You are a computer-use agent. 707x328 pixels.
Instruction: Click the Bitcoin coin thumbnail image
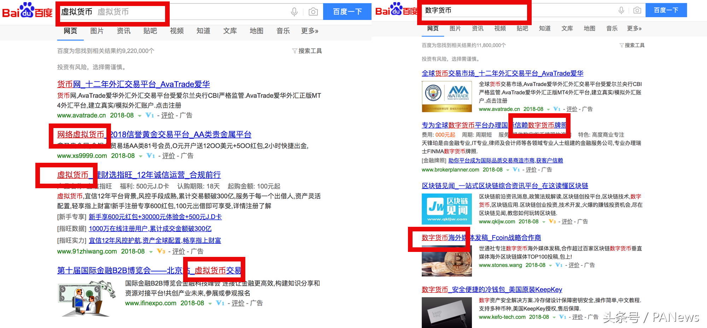tap(446, 261)
